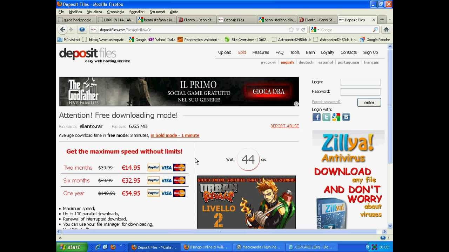Open the history dropdown arrow in URL bar
Screen dimensions: 449x252
click(297, 30)
